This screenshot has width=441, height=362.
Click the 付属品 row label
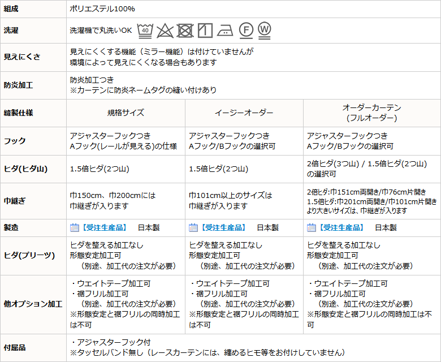pos(15,347)
